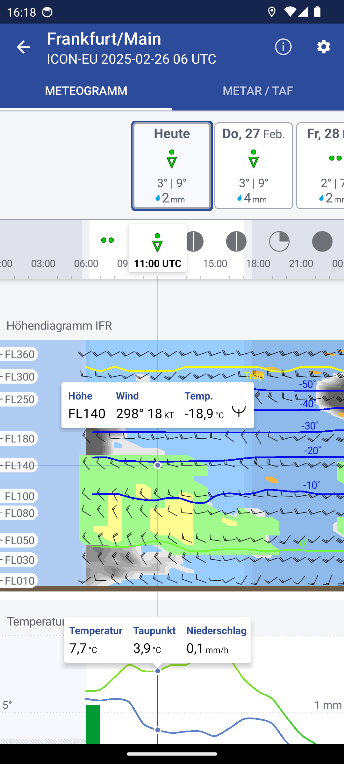This screenshot has width=344, height=764.
Task: Select the quarter-cloud icon above 18:00
Action: [x=279, y=241]
